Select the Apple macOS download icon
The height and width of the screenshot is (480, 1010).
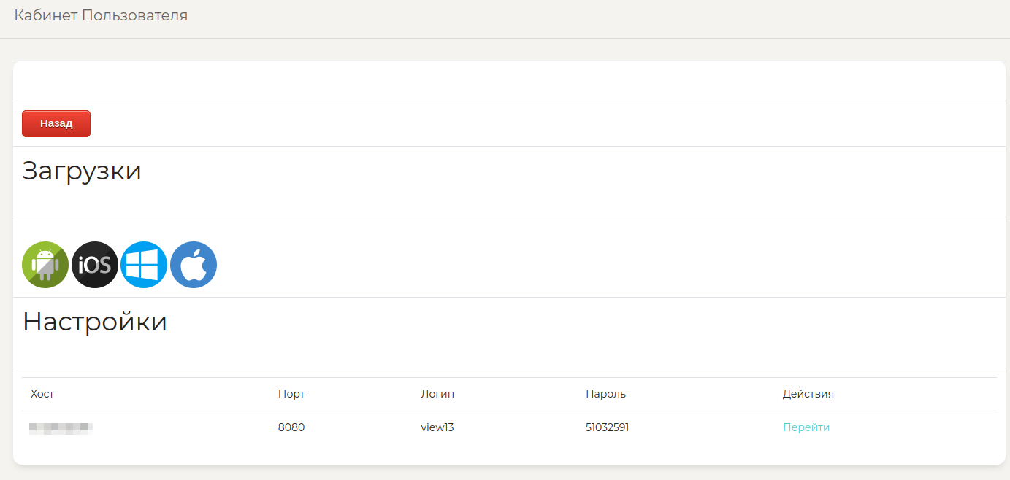coord(194,265)
